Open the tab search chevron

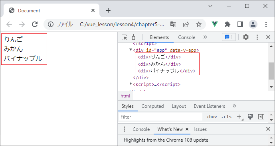(210, 6)
